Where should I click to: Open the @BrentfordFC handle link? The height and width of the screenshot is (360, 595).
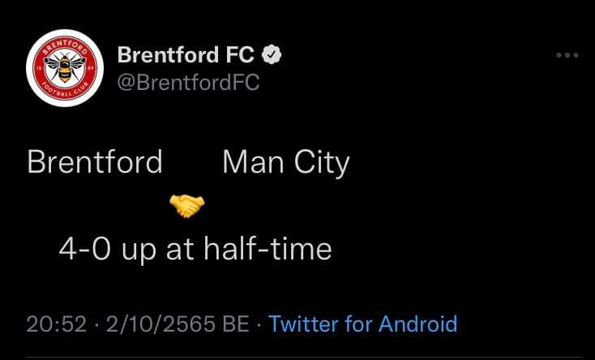tap(188, 82)
